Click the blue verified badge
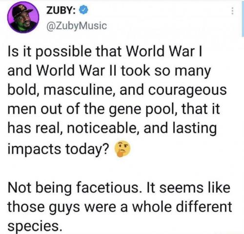Viewport: 244px width, 234px height. click(x=83, y=10)
